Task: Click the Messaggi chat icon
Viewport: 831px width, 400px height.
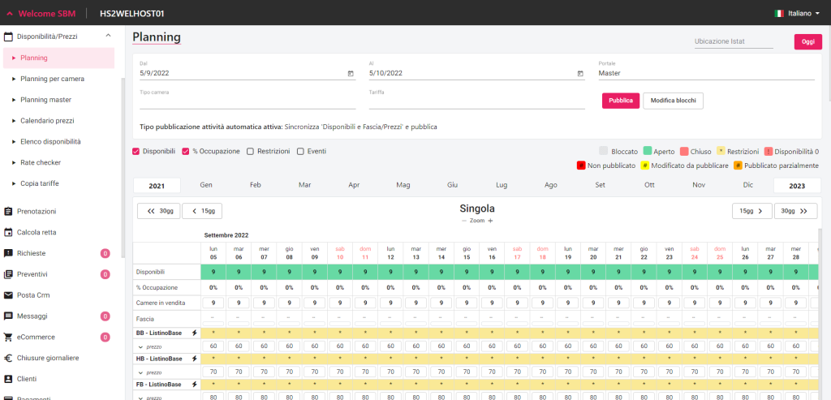Action: click(x=8, y=316)
